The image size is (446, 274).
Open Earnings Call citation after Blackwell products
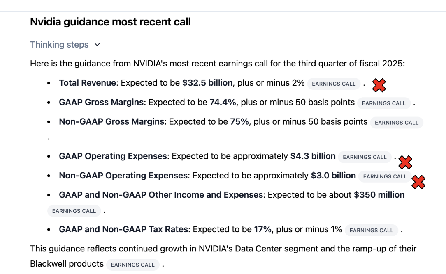pyautogui.click(x=132, y=265)
